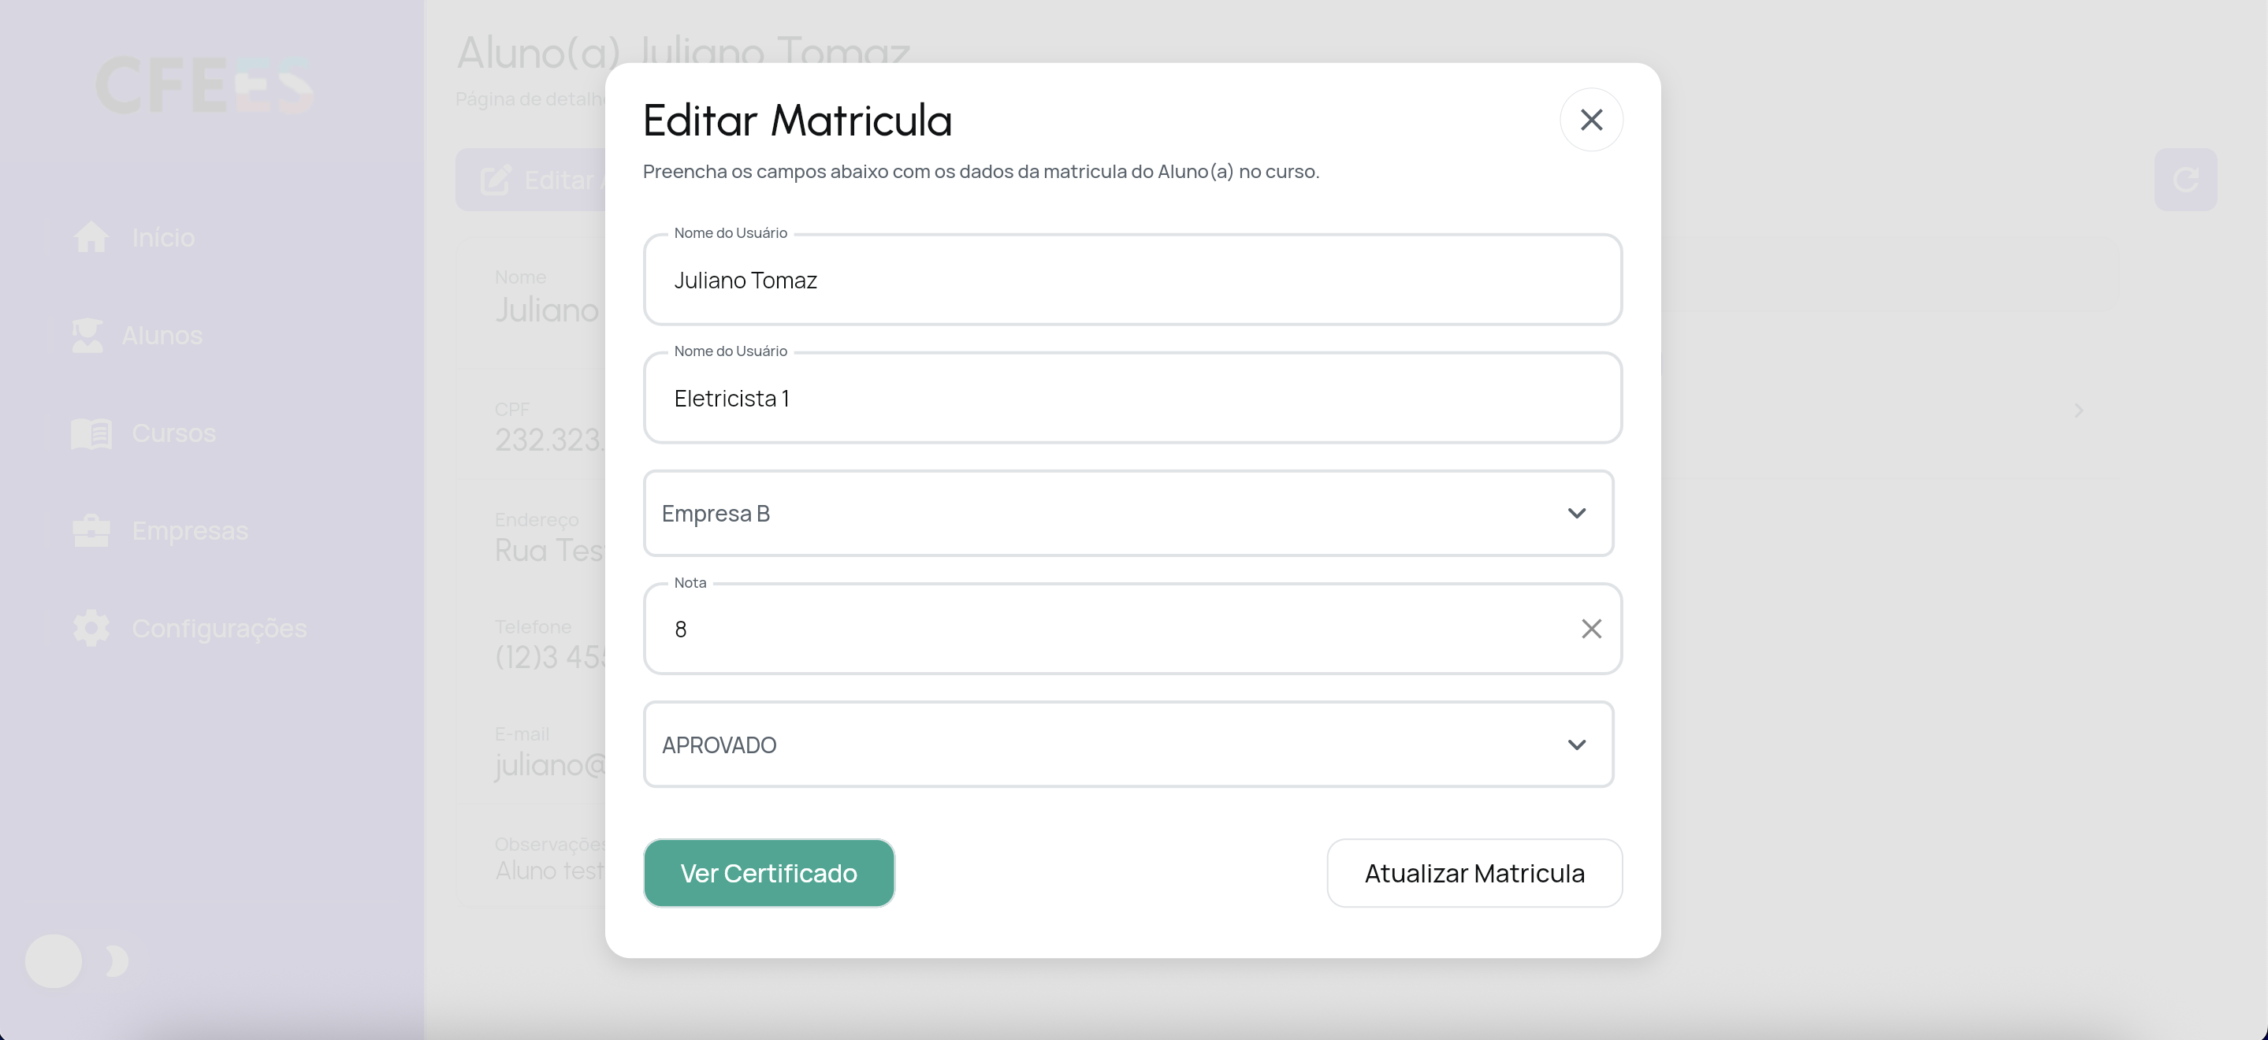This screenshot has height=1040, width=2268.
Task: Select Configurações in the sidebar menu
Action: tap(219, 628)
